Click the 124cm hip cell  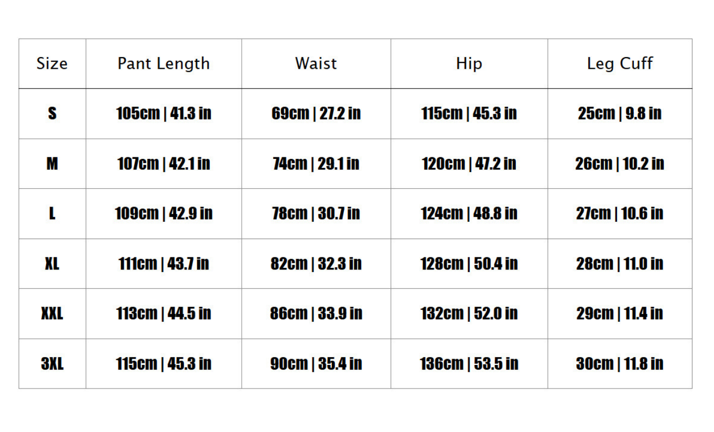click(x=469, y=213)
